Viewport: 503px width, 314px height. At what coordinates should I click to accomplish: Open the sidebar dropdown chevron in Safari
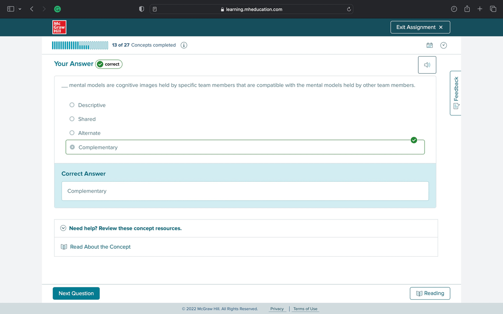tap(20, 9)
